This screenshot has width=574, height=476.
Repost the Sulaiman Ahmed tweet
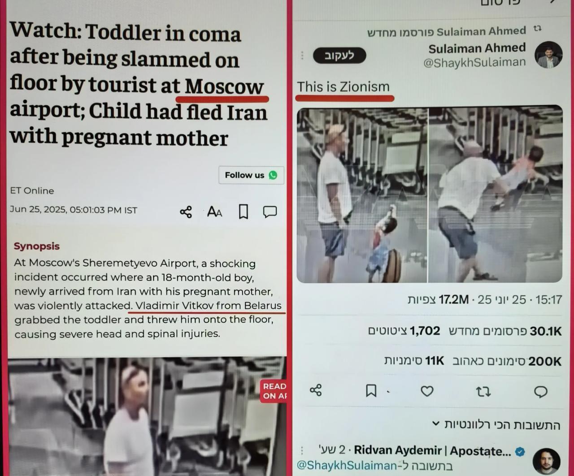pyautogui.click(x=483, y=392)
